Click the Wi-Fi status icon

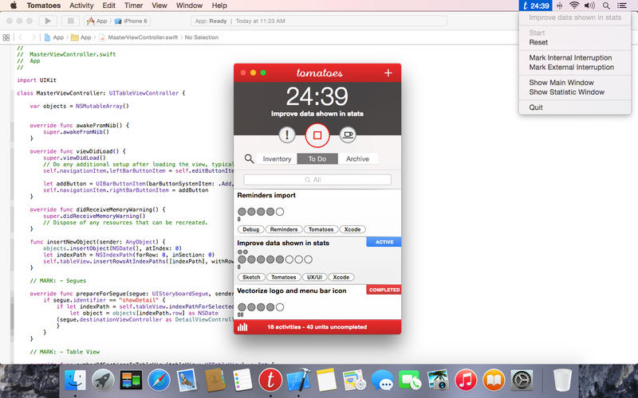pos(574,6)
